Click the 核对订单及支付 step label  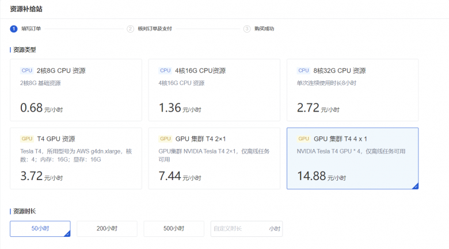155,29
